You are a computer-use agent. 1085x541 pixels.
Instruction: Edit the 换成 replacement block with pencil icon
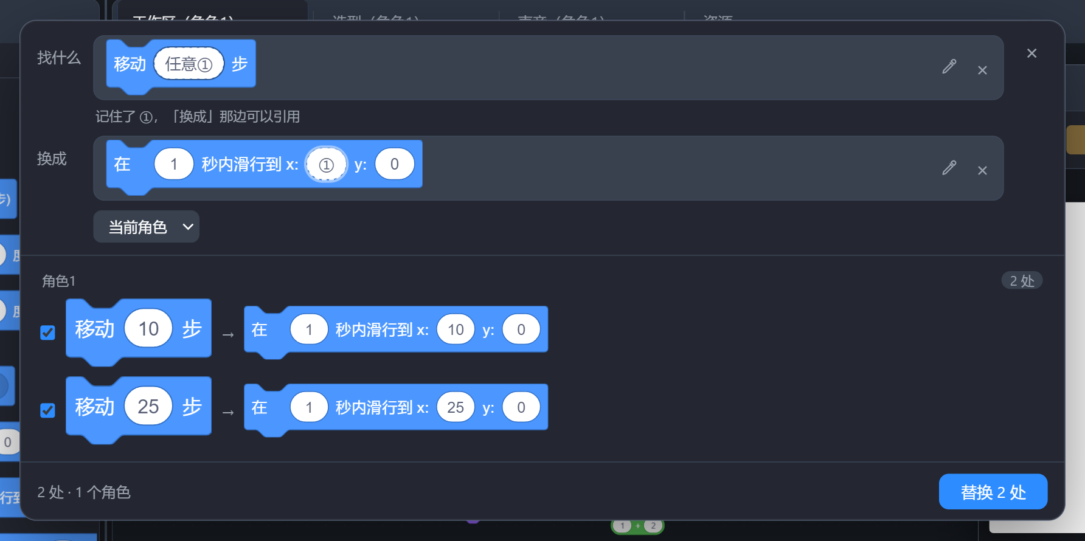coord(949,168)
